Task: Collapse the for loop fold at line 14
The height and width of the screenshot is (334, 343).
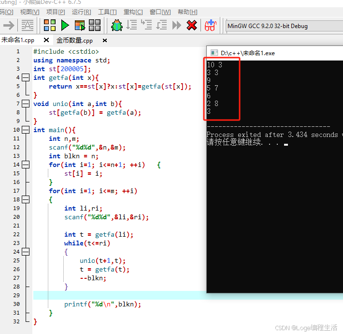Action: (x=26, y=165)
